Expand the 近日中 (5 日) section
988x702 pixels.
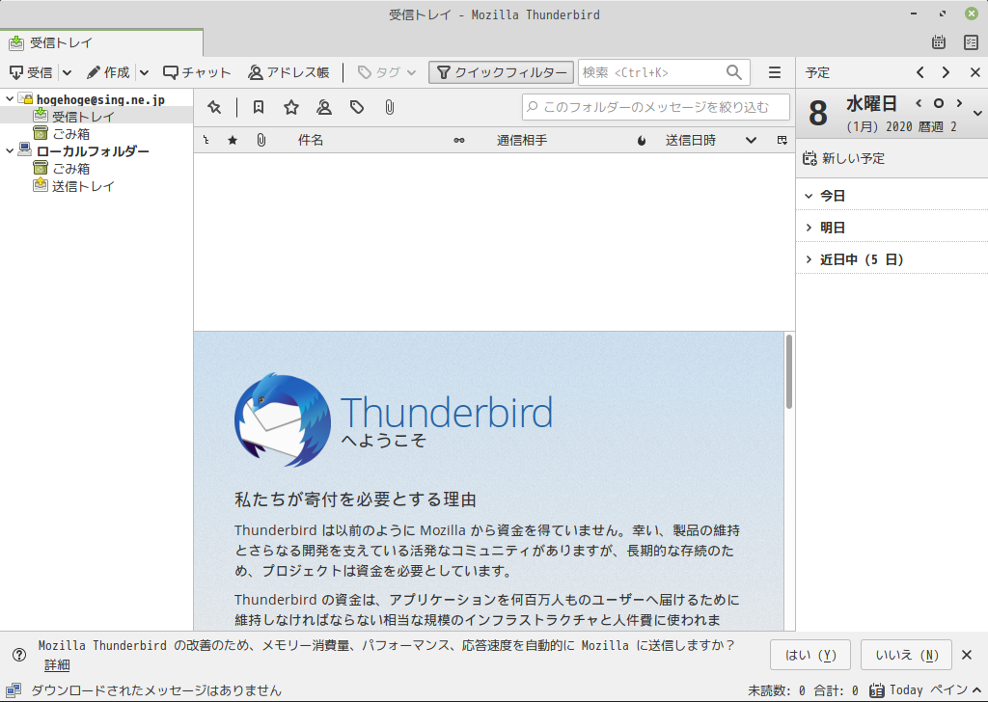coord(810,259)
